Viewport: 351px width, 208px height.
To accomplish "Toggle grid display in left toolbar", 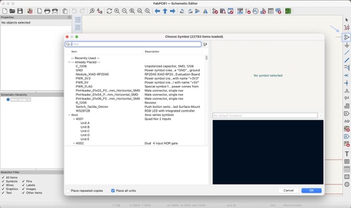I will point(78,20).
